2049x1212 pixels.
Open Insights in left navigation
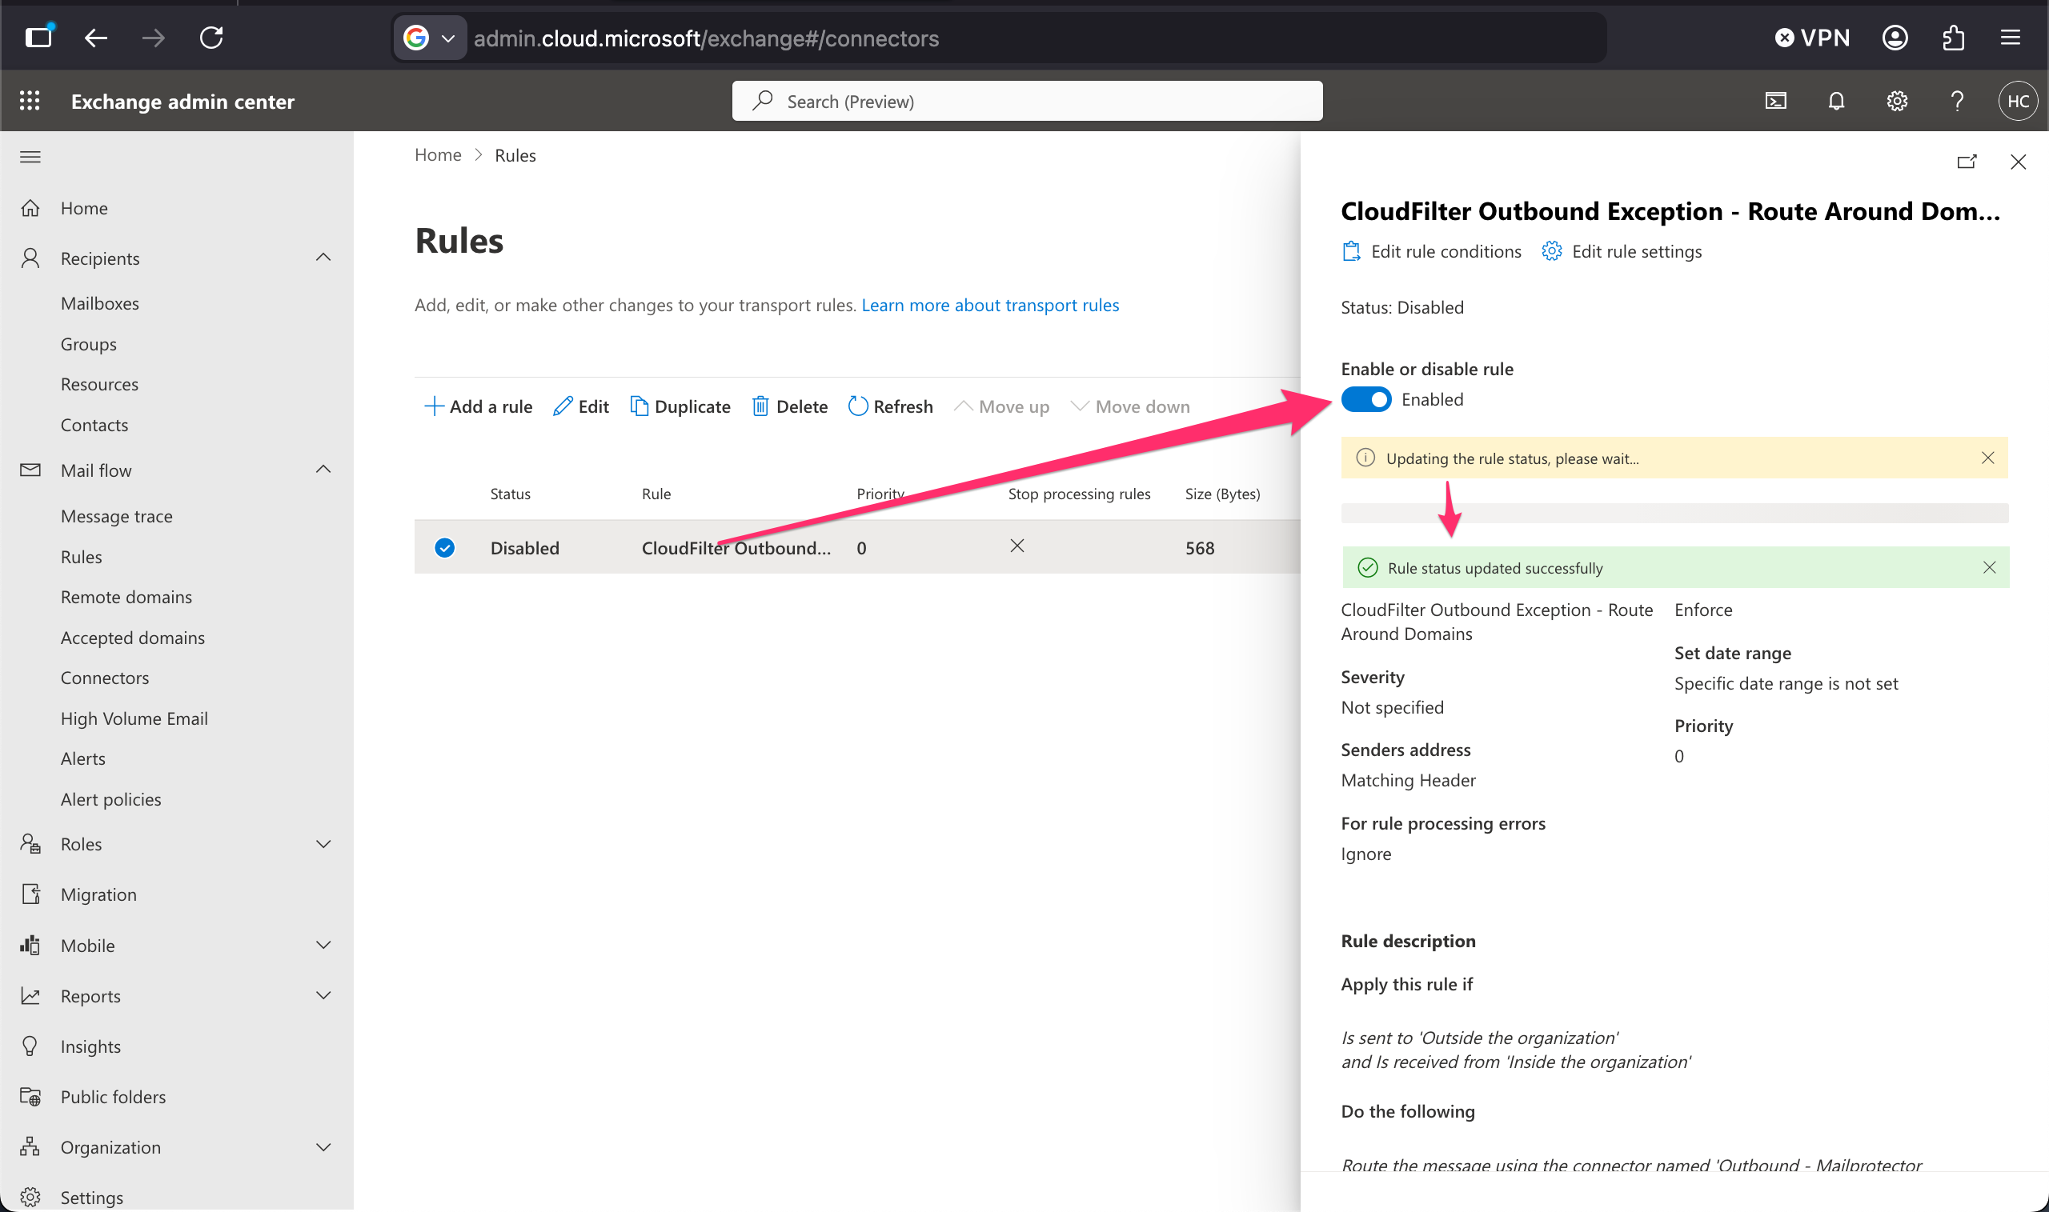(90, 1046)
